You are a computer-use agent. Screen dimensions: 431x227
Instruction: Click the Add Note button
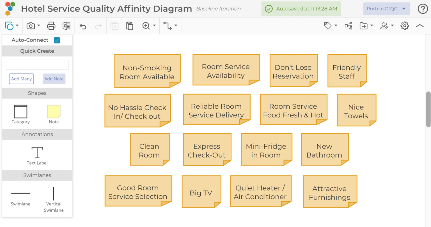54,79
